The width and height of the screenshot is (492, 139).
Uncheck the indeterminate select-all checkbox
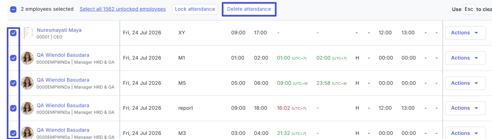tap(13, 9)
